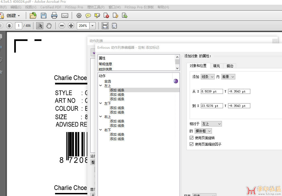Select the highlighted 添加 线条 under 左上
This screenshot has height=196, width=282.
pyautogui.click(x=117, y=90)
